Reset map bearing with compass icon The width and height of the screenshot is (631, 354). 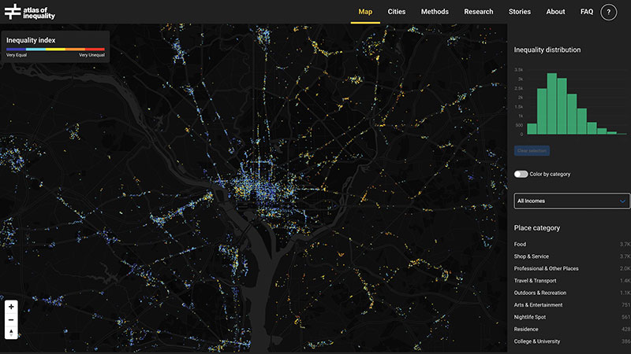click(11, 333)
